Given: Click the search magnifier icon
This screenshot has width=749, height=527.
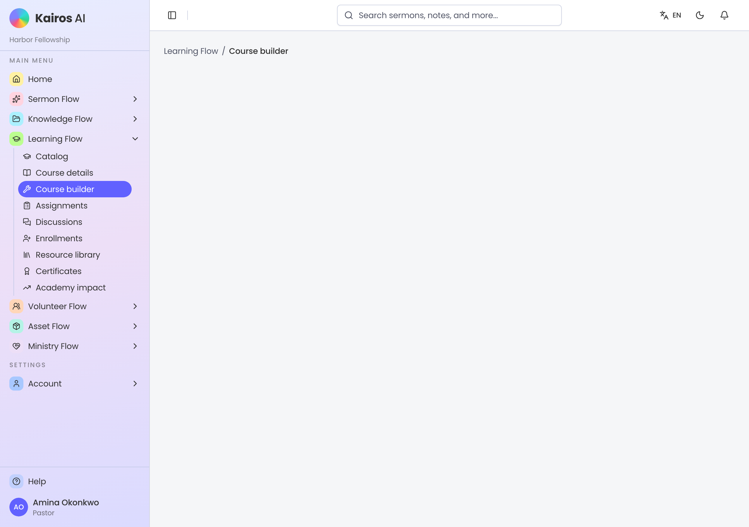Looking at the screenshot, I should (x=349, y=15).
